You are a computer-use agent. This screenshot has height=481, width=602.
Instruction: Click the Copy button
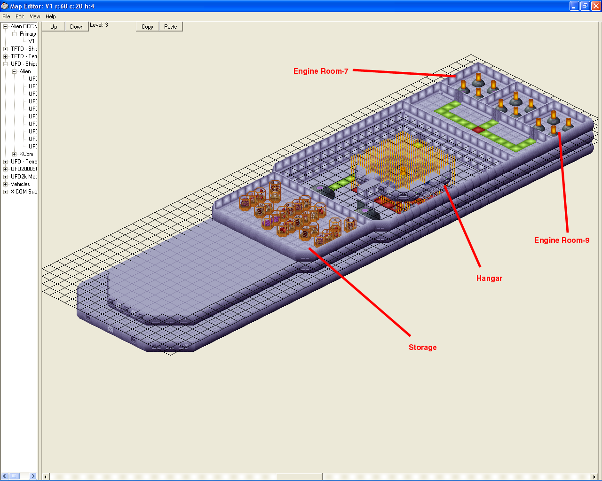point(147,27)
